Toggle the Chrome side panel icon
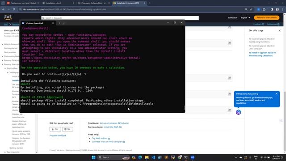The width and height of the screenshot is (286, 161). [x=272, y=9]
